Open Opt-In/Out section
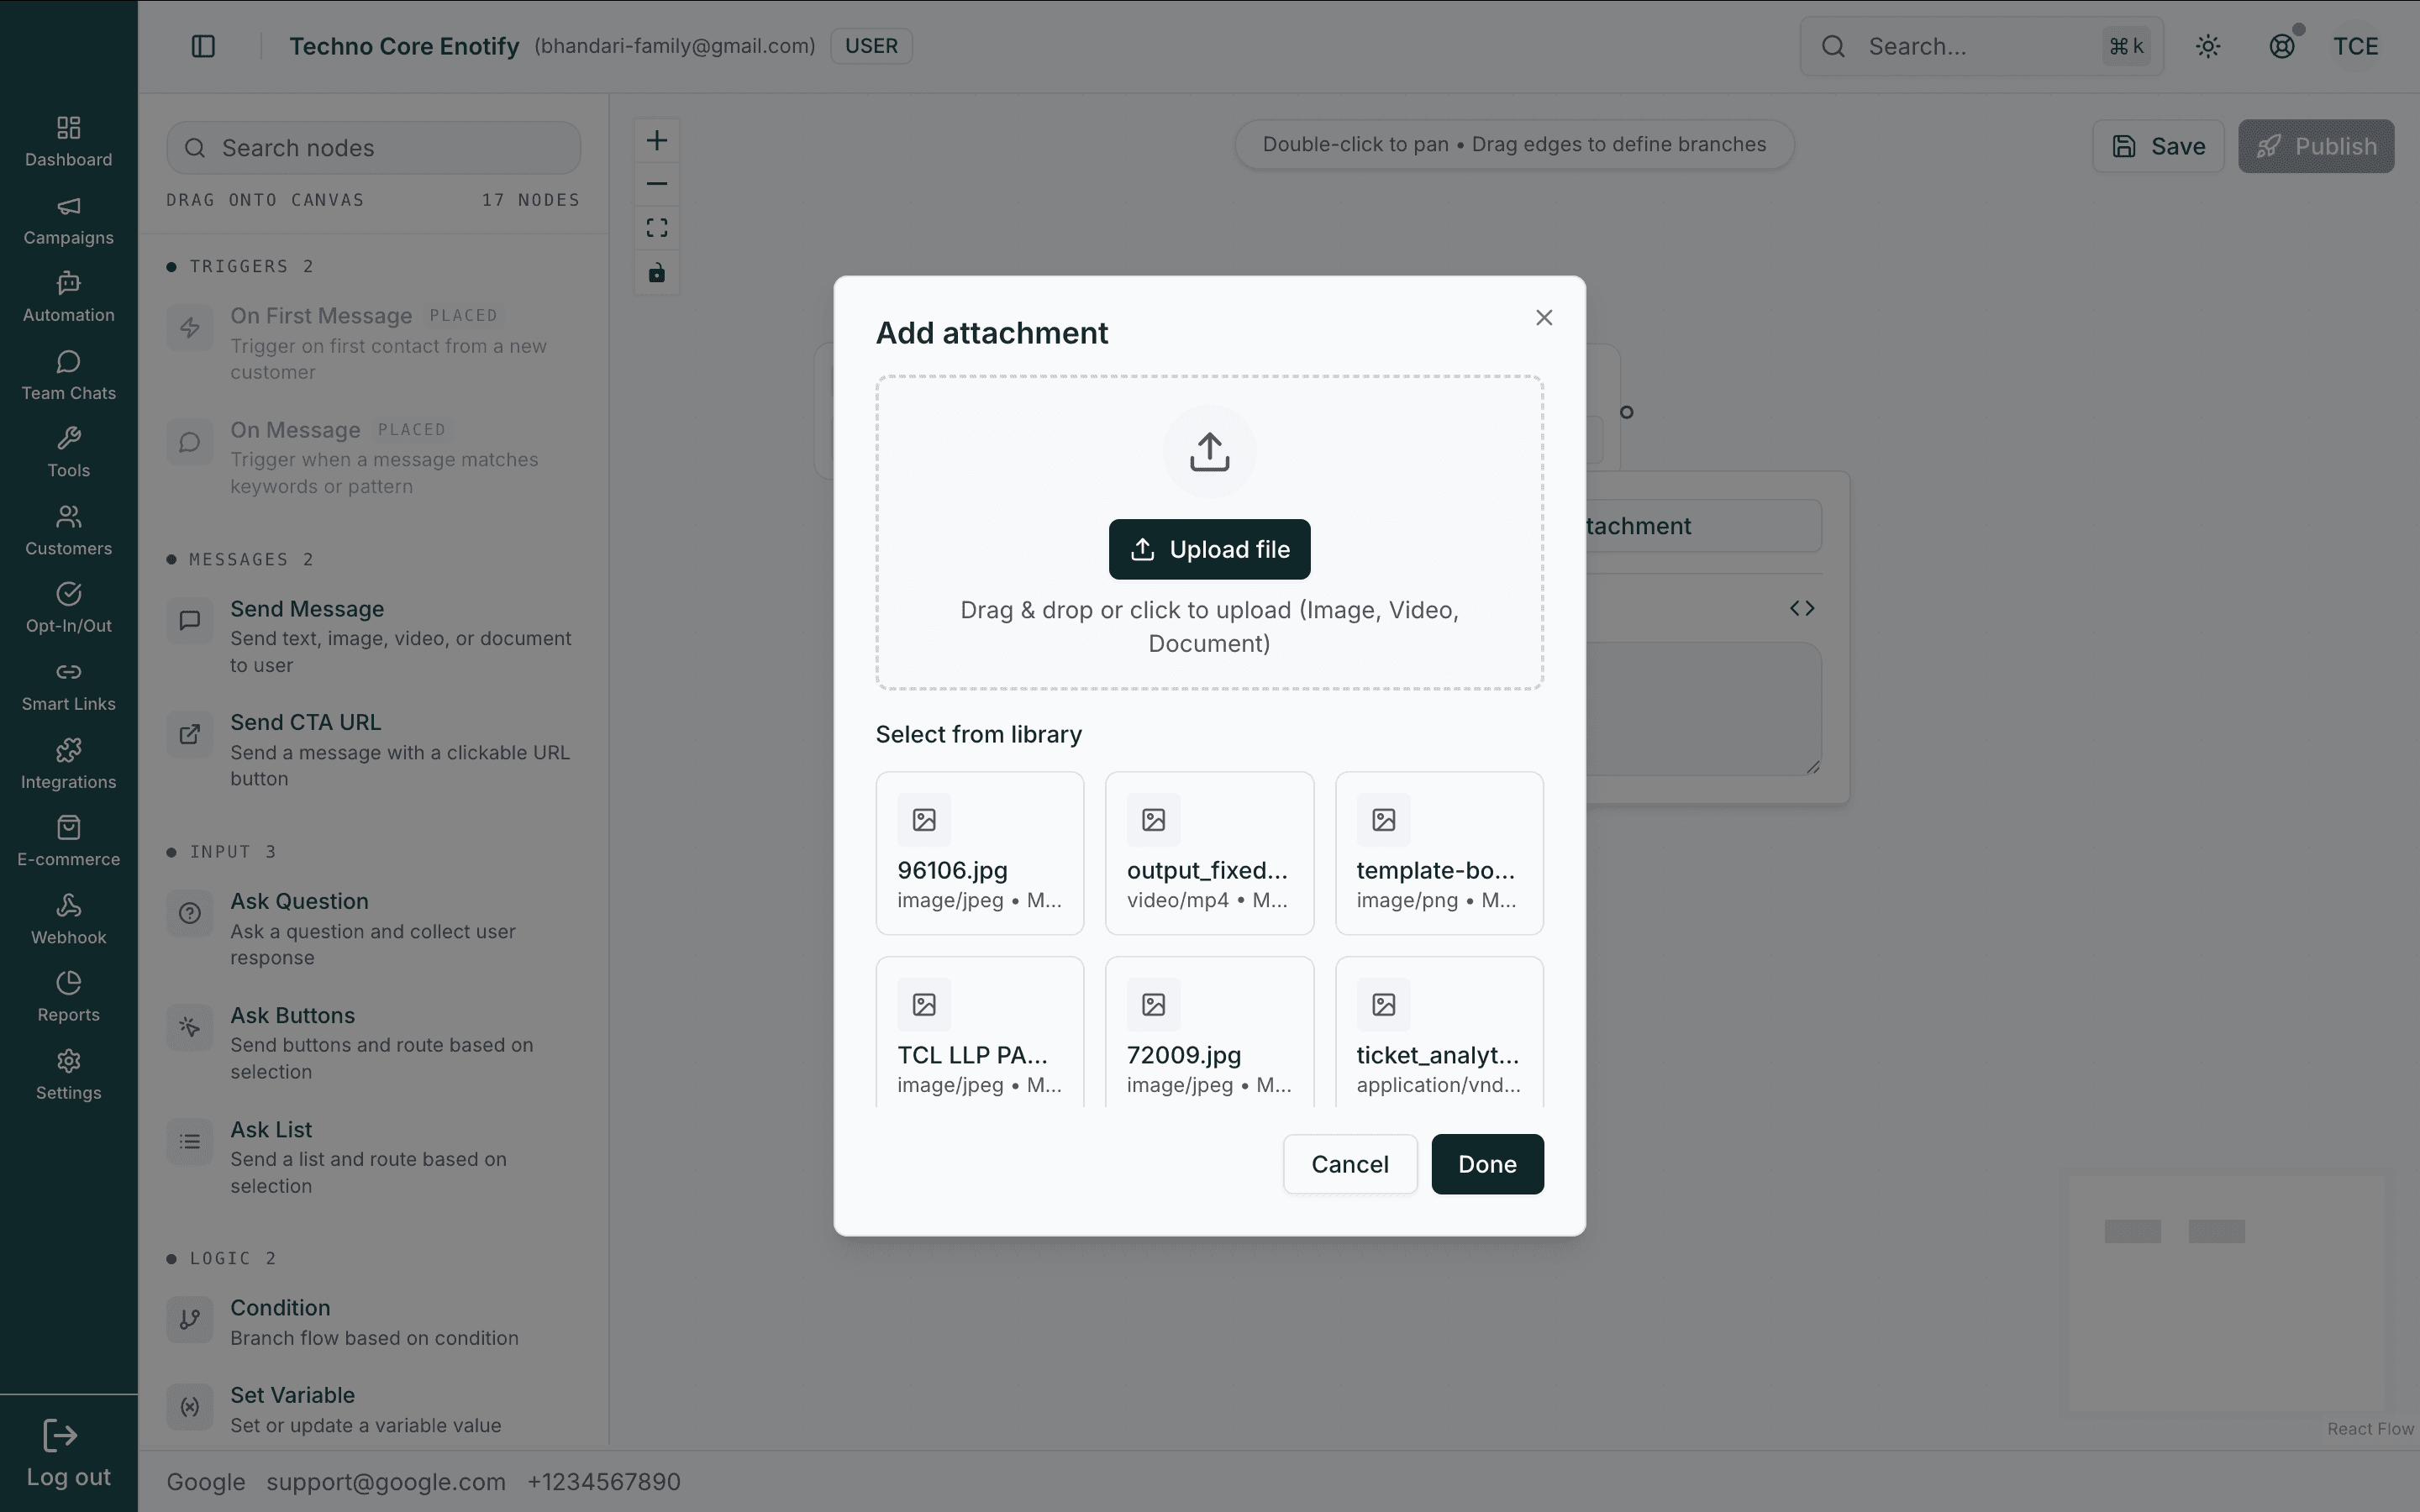 point(68,608)
